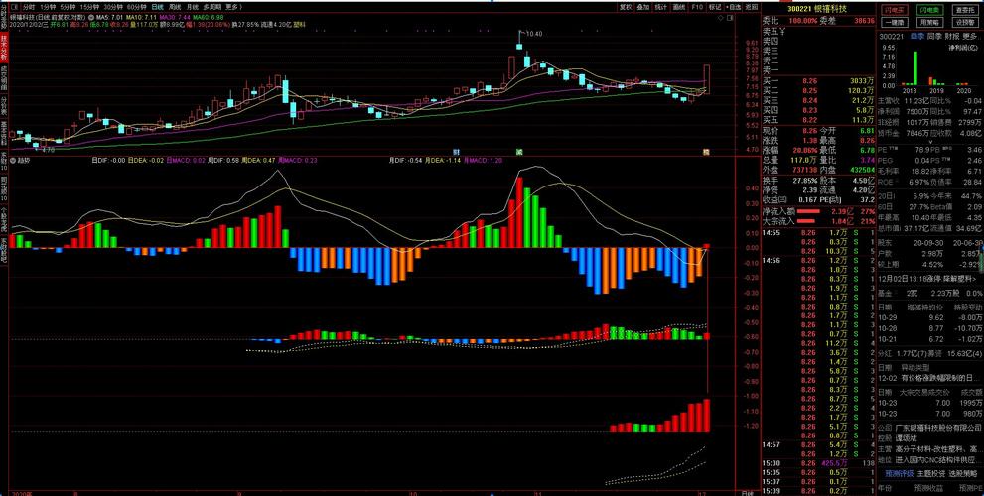Click the ¥ icon next to 卖五
This screenshot has width=984, height=496.
pos(782,31)
